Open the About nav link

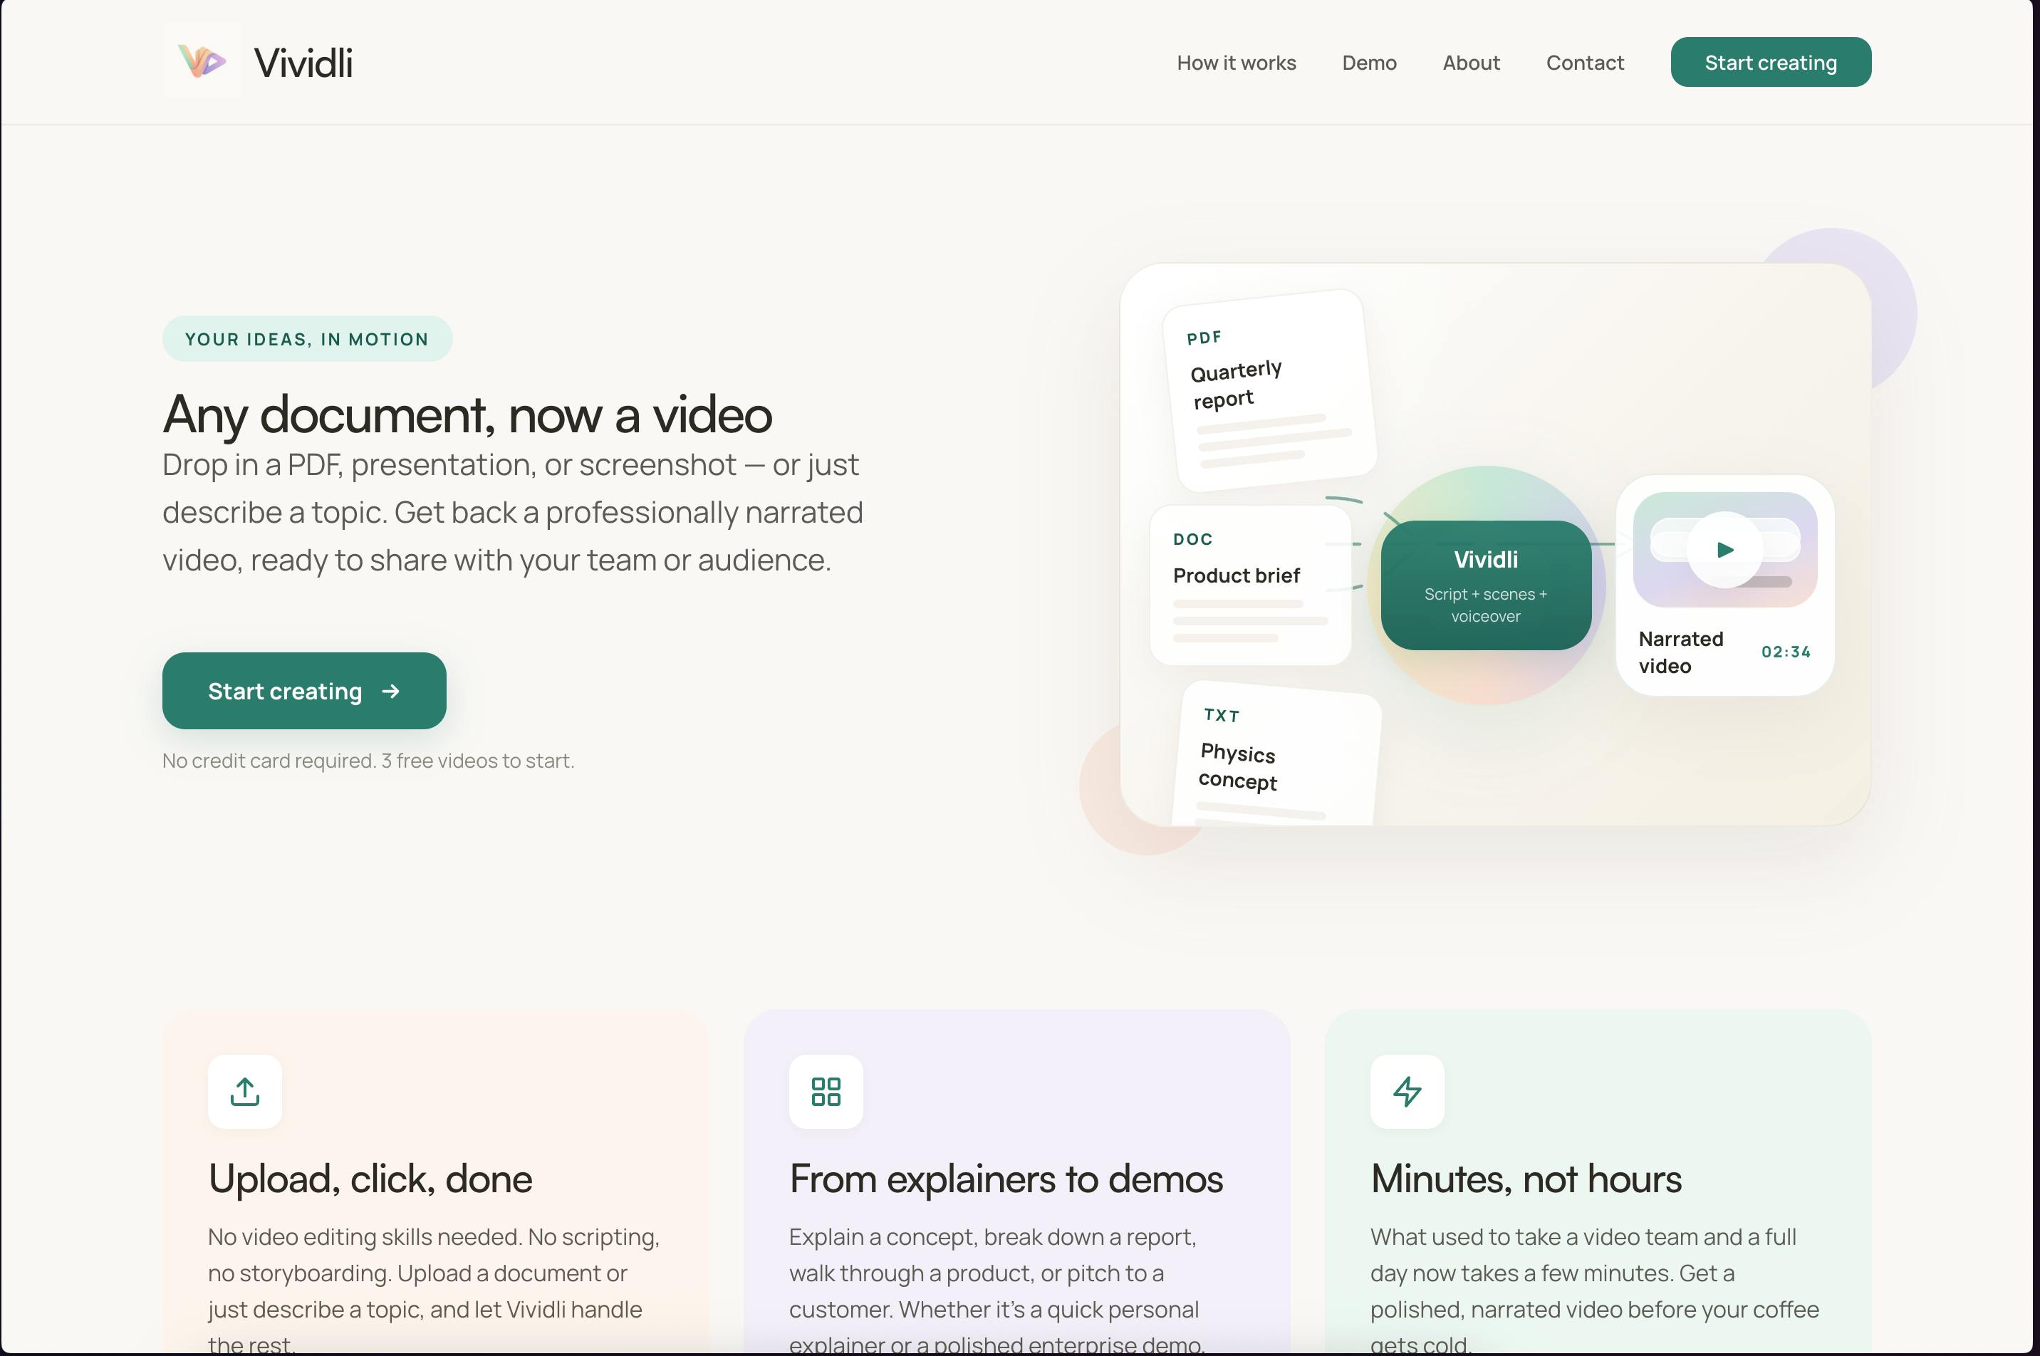(x=1471, y=62)
